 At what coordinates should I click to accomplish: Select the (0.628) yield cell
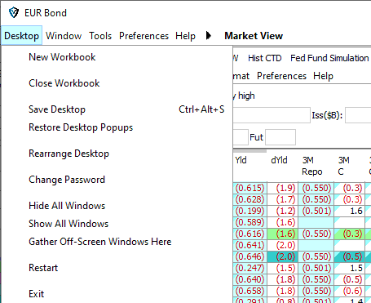[x=250, y=199]
